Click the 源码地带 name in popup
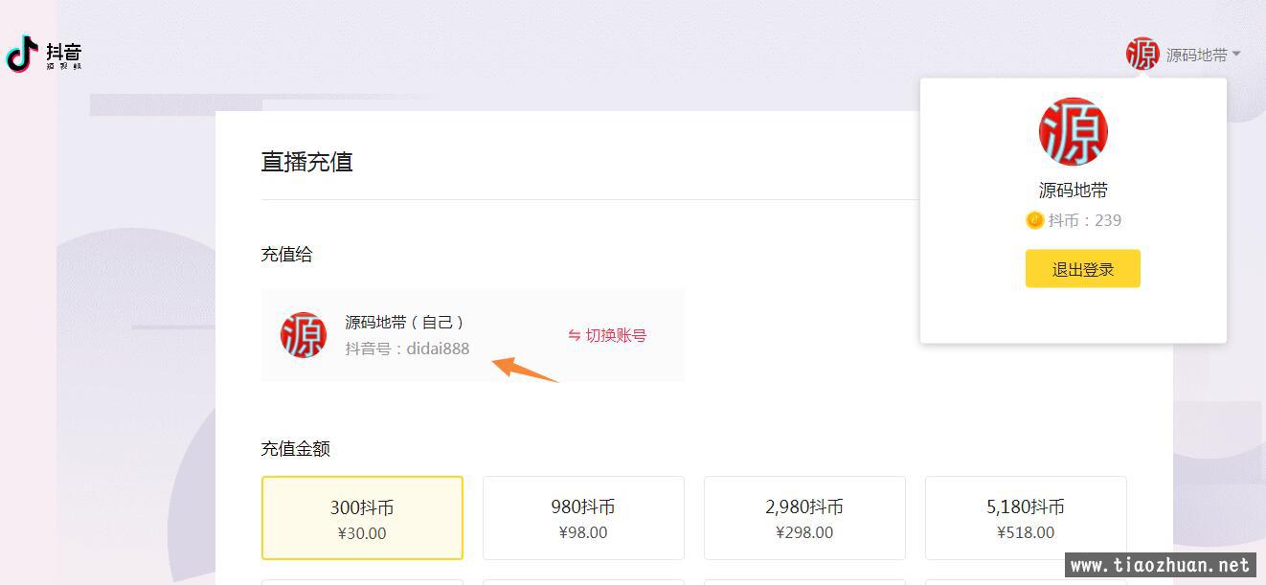1266x585 pixels. pos(1073,191)
